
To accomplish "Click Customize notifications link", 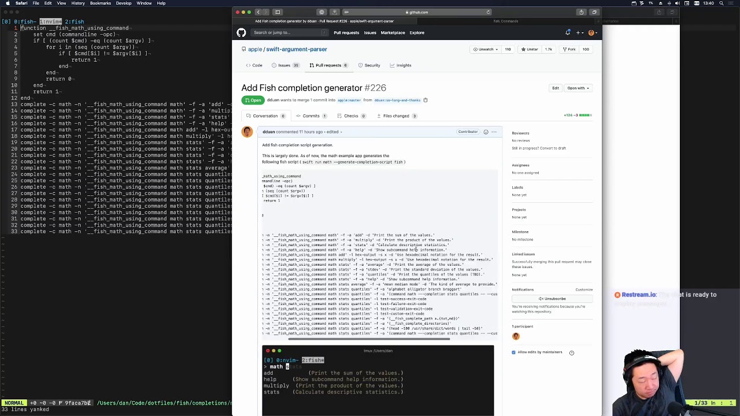I will point(584,290).
